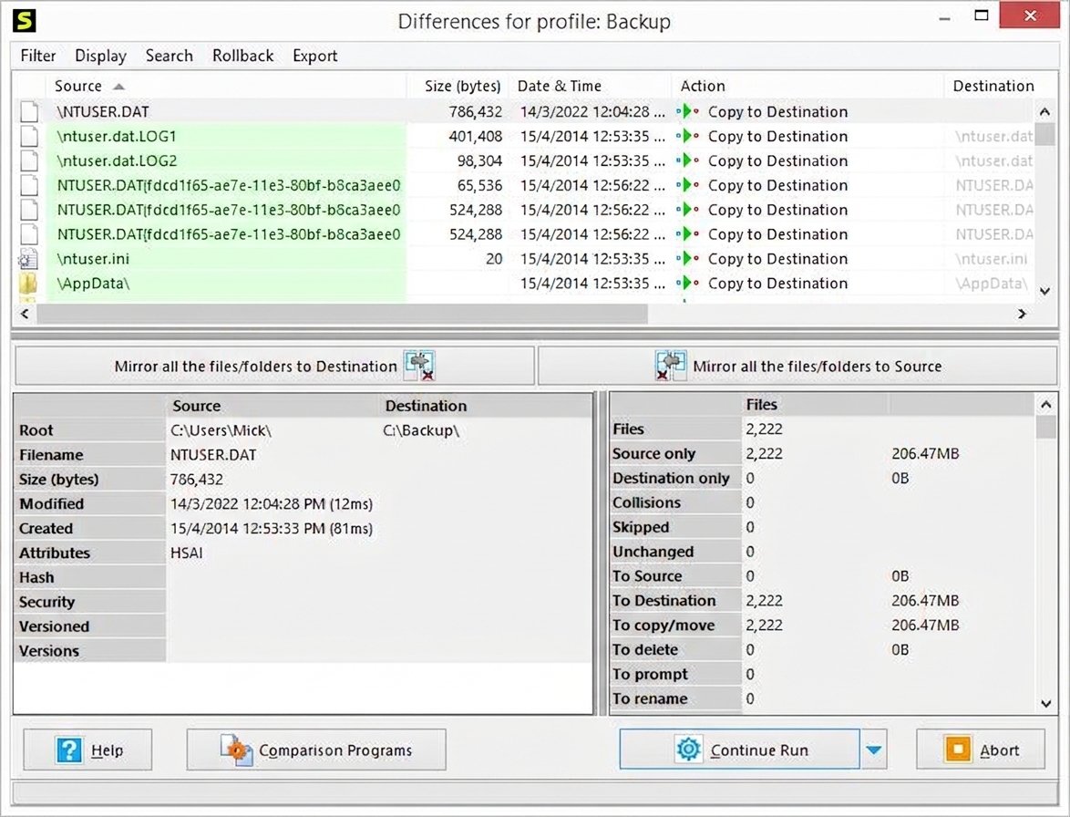Viewport: 1070px width, 817px height.
Task: Open Comparison Programs
Action: click(x=316, y=750)
